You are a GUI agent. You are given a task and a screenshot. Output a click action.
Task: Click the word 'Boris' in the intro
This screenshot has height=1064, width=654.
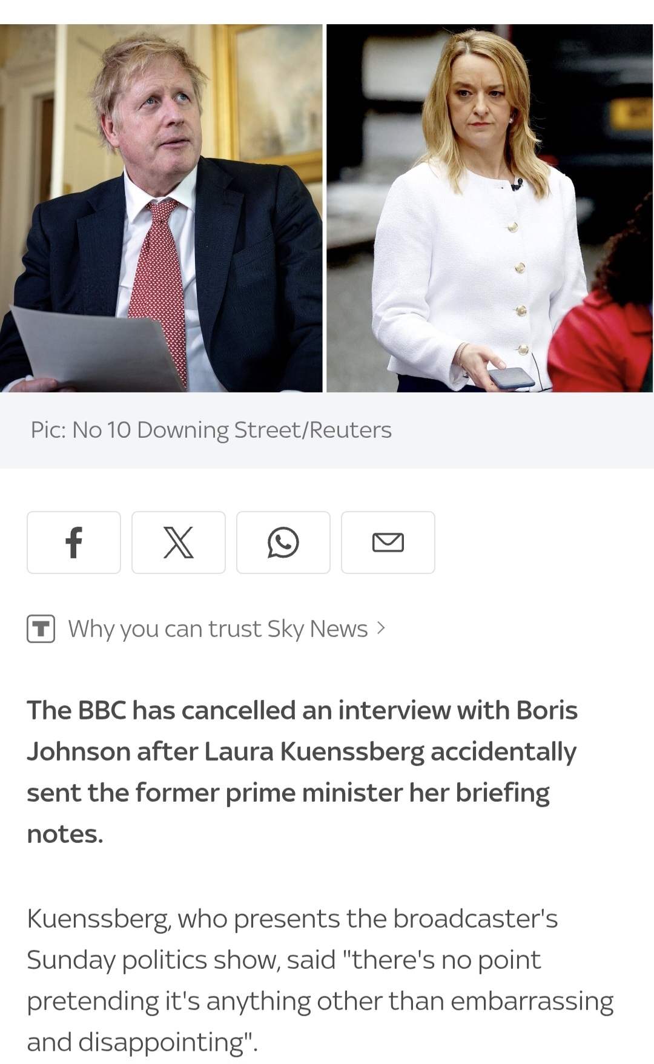547,710
